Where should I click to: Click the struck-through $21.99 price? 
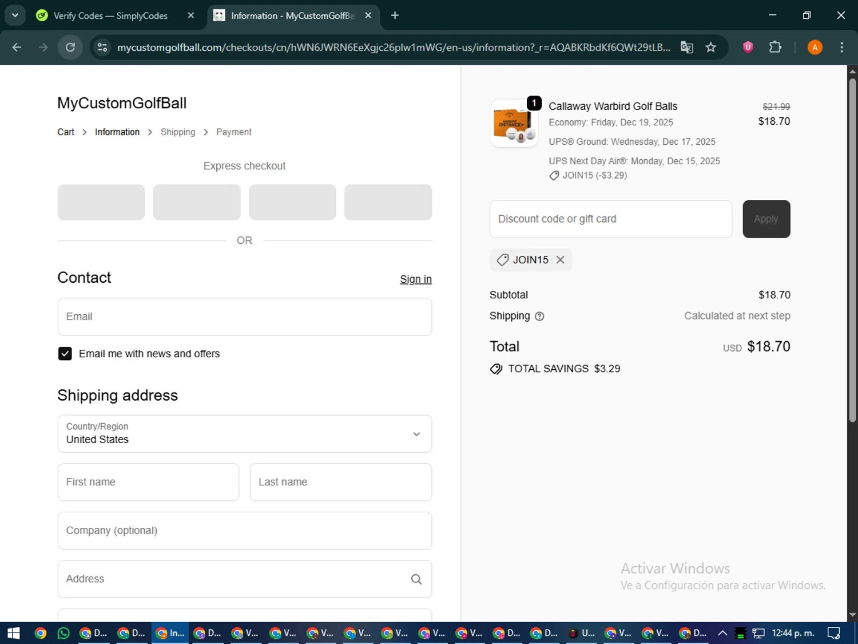pos(776,107)
